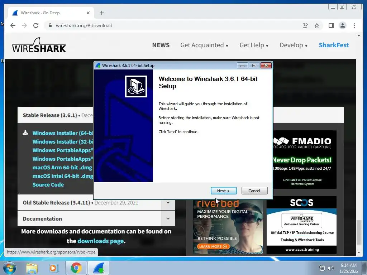This screenshot has height=275, width=367.
Task: Click the page scrollbar up arrow
Action: pyautogui.click(x=359, y=36)
